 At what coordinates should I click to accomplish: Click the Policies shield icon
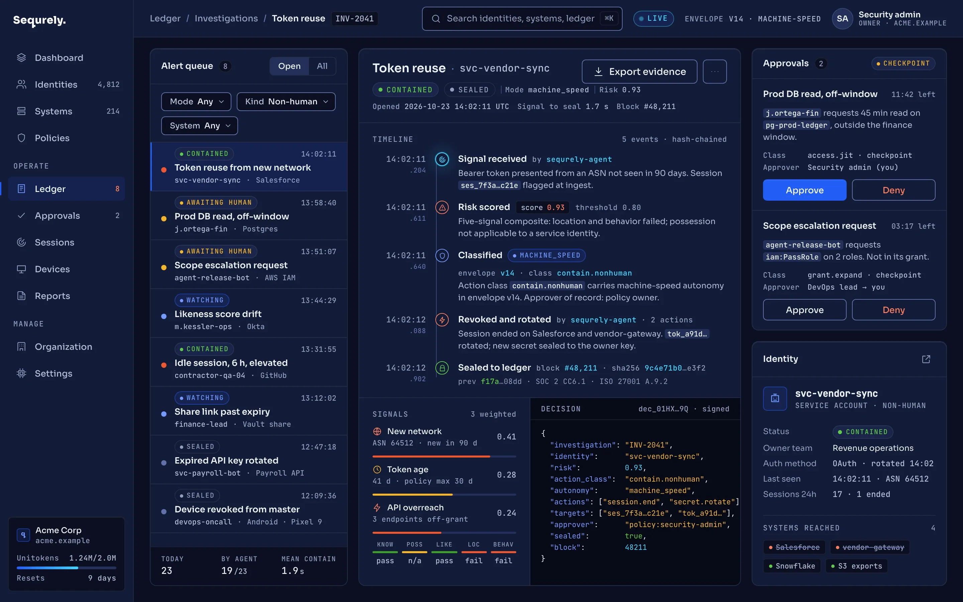(21, 138)
